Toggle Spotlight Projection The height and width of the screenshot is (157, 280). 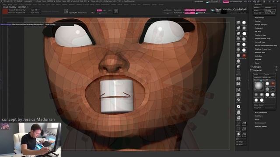[78, 13]
